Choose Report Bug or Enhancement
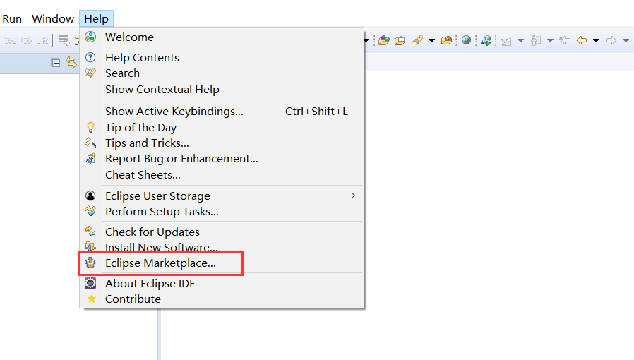The height and width of the screenshot is (360, 634). [222, 159]
